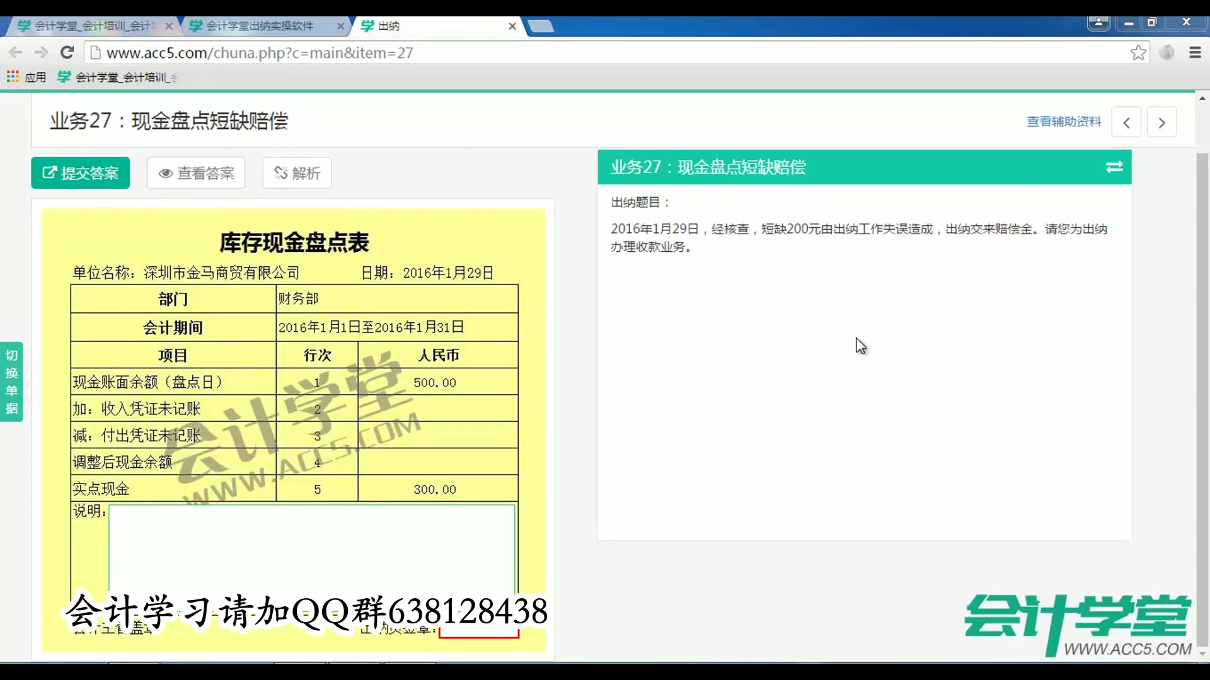Click the accounting period cell value
Viewport: 1210px width, 680px height.
coord(397,327)
